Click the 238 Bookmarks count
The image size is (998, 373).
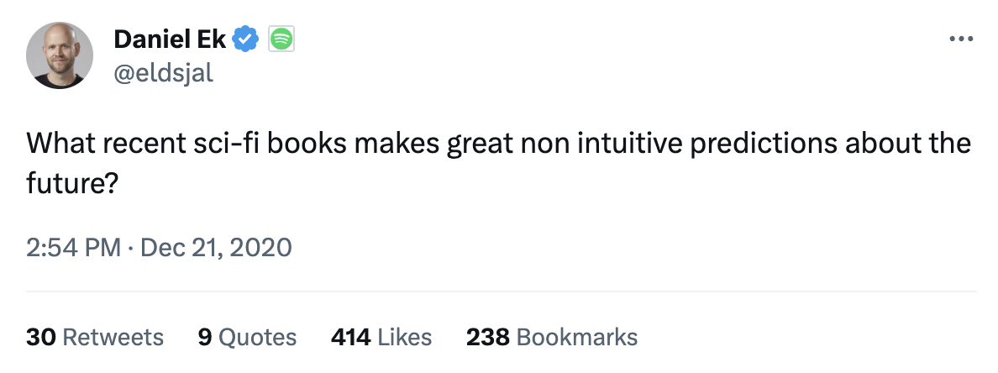pos(551,338)
